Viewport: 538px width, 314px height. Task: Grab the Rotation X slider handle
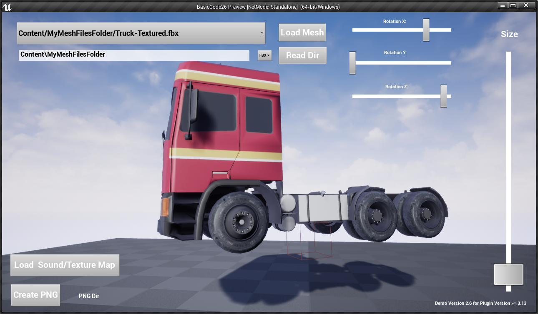(426, 30)
